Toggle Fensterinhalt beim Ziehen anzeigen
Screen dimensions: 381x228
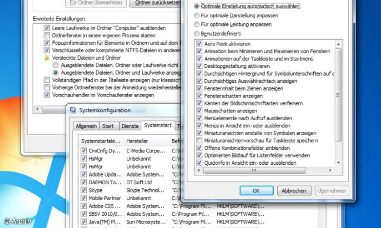(x=199, y=88)
